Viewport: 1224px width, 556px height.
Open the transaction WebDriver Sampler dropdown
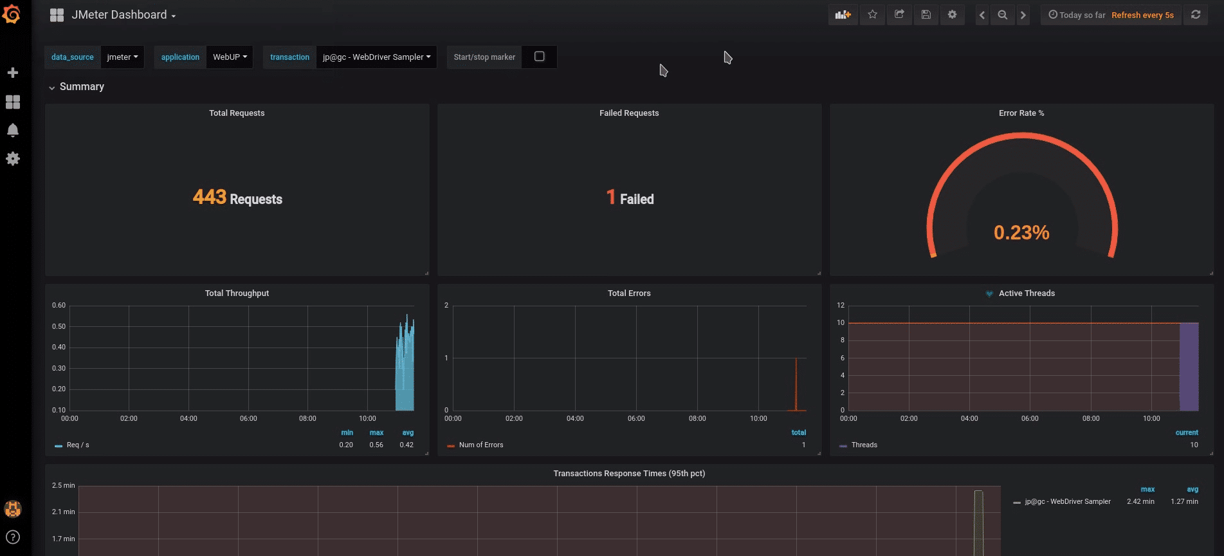(x=376, y=57)
